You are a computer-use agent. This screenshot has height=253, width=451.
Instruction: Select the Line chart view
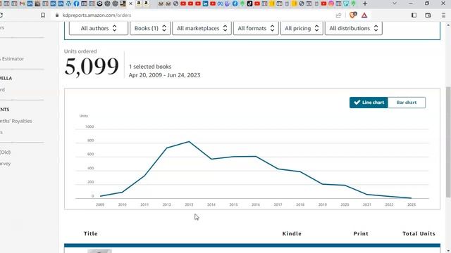(369, 103)
